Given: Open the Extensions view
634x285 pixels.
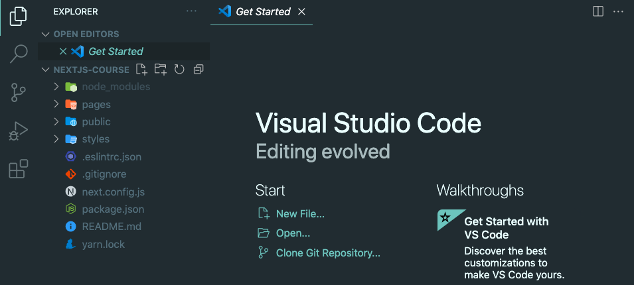Looking at the screenshot, I should coord(18,169).
